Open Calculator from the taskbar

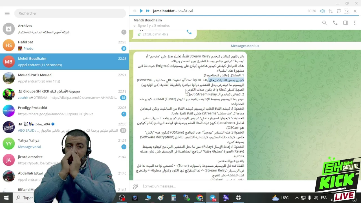pyautogui.click(x=173, y=198)
